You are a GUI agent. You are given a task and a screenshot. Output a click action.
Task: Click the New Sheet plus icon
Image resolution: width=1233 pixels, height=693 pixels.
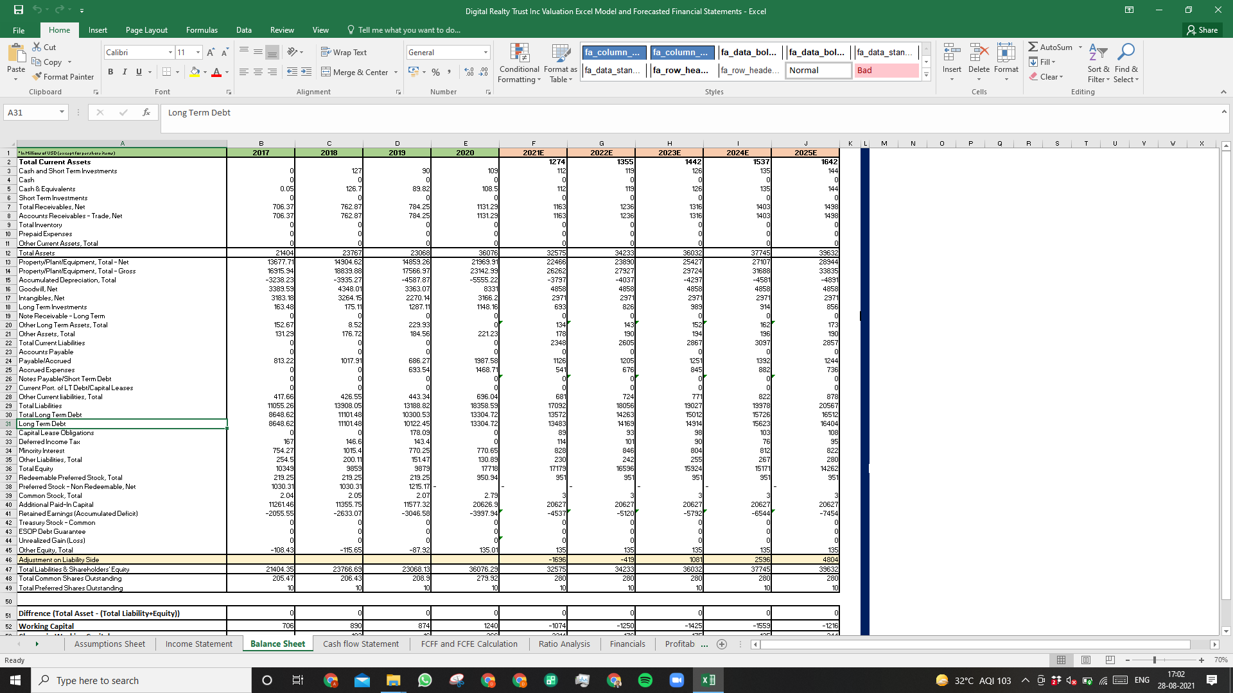[722, 644]
